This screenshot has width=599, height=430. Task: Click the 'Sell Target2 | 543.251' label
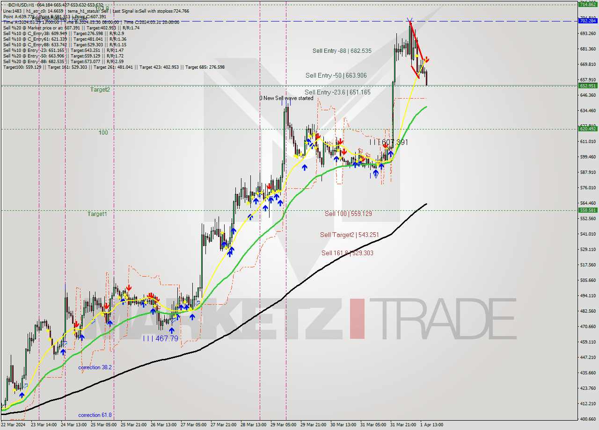tap(350, 235)
